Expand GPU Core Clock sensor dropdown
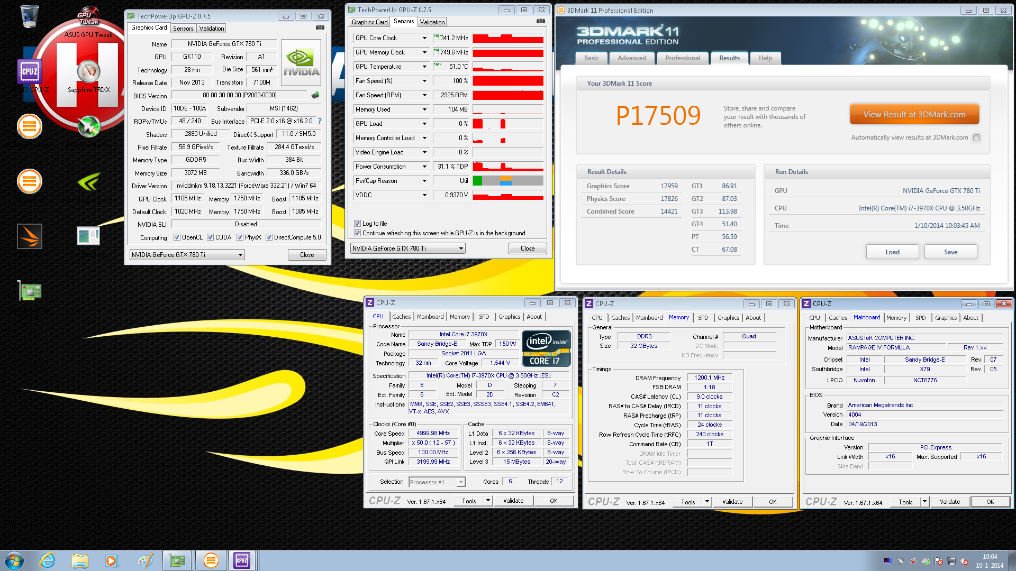 [424, 38]
